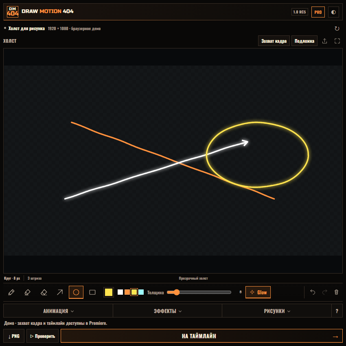Send drawing НА ТАЙМЛАЙН
This screenshot has width=346, height=346.
(201, 336)
